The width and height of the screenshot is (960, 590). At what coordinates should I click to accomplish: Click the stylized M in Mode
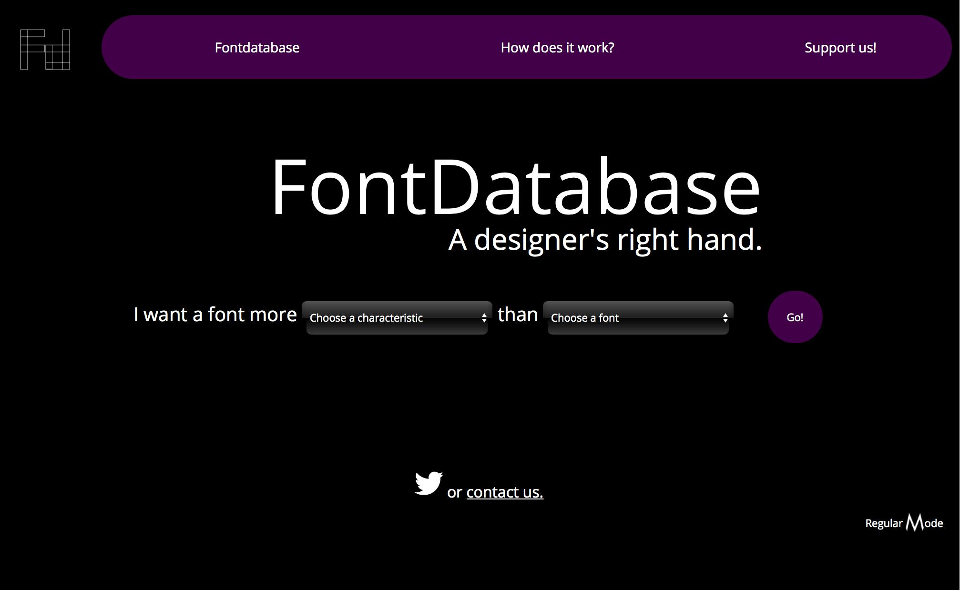[914, 523]
